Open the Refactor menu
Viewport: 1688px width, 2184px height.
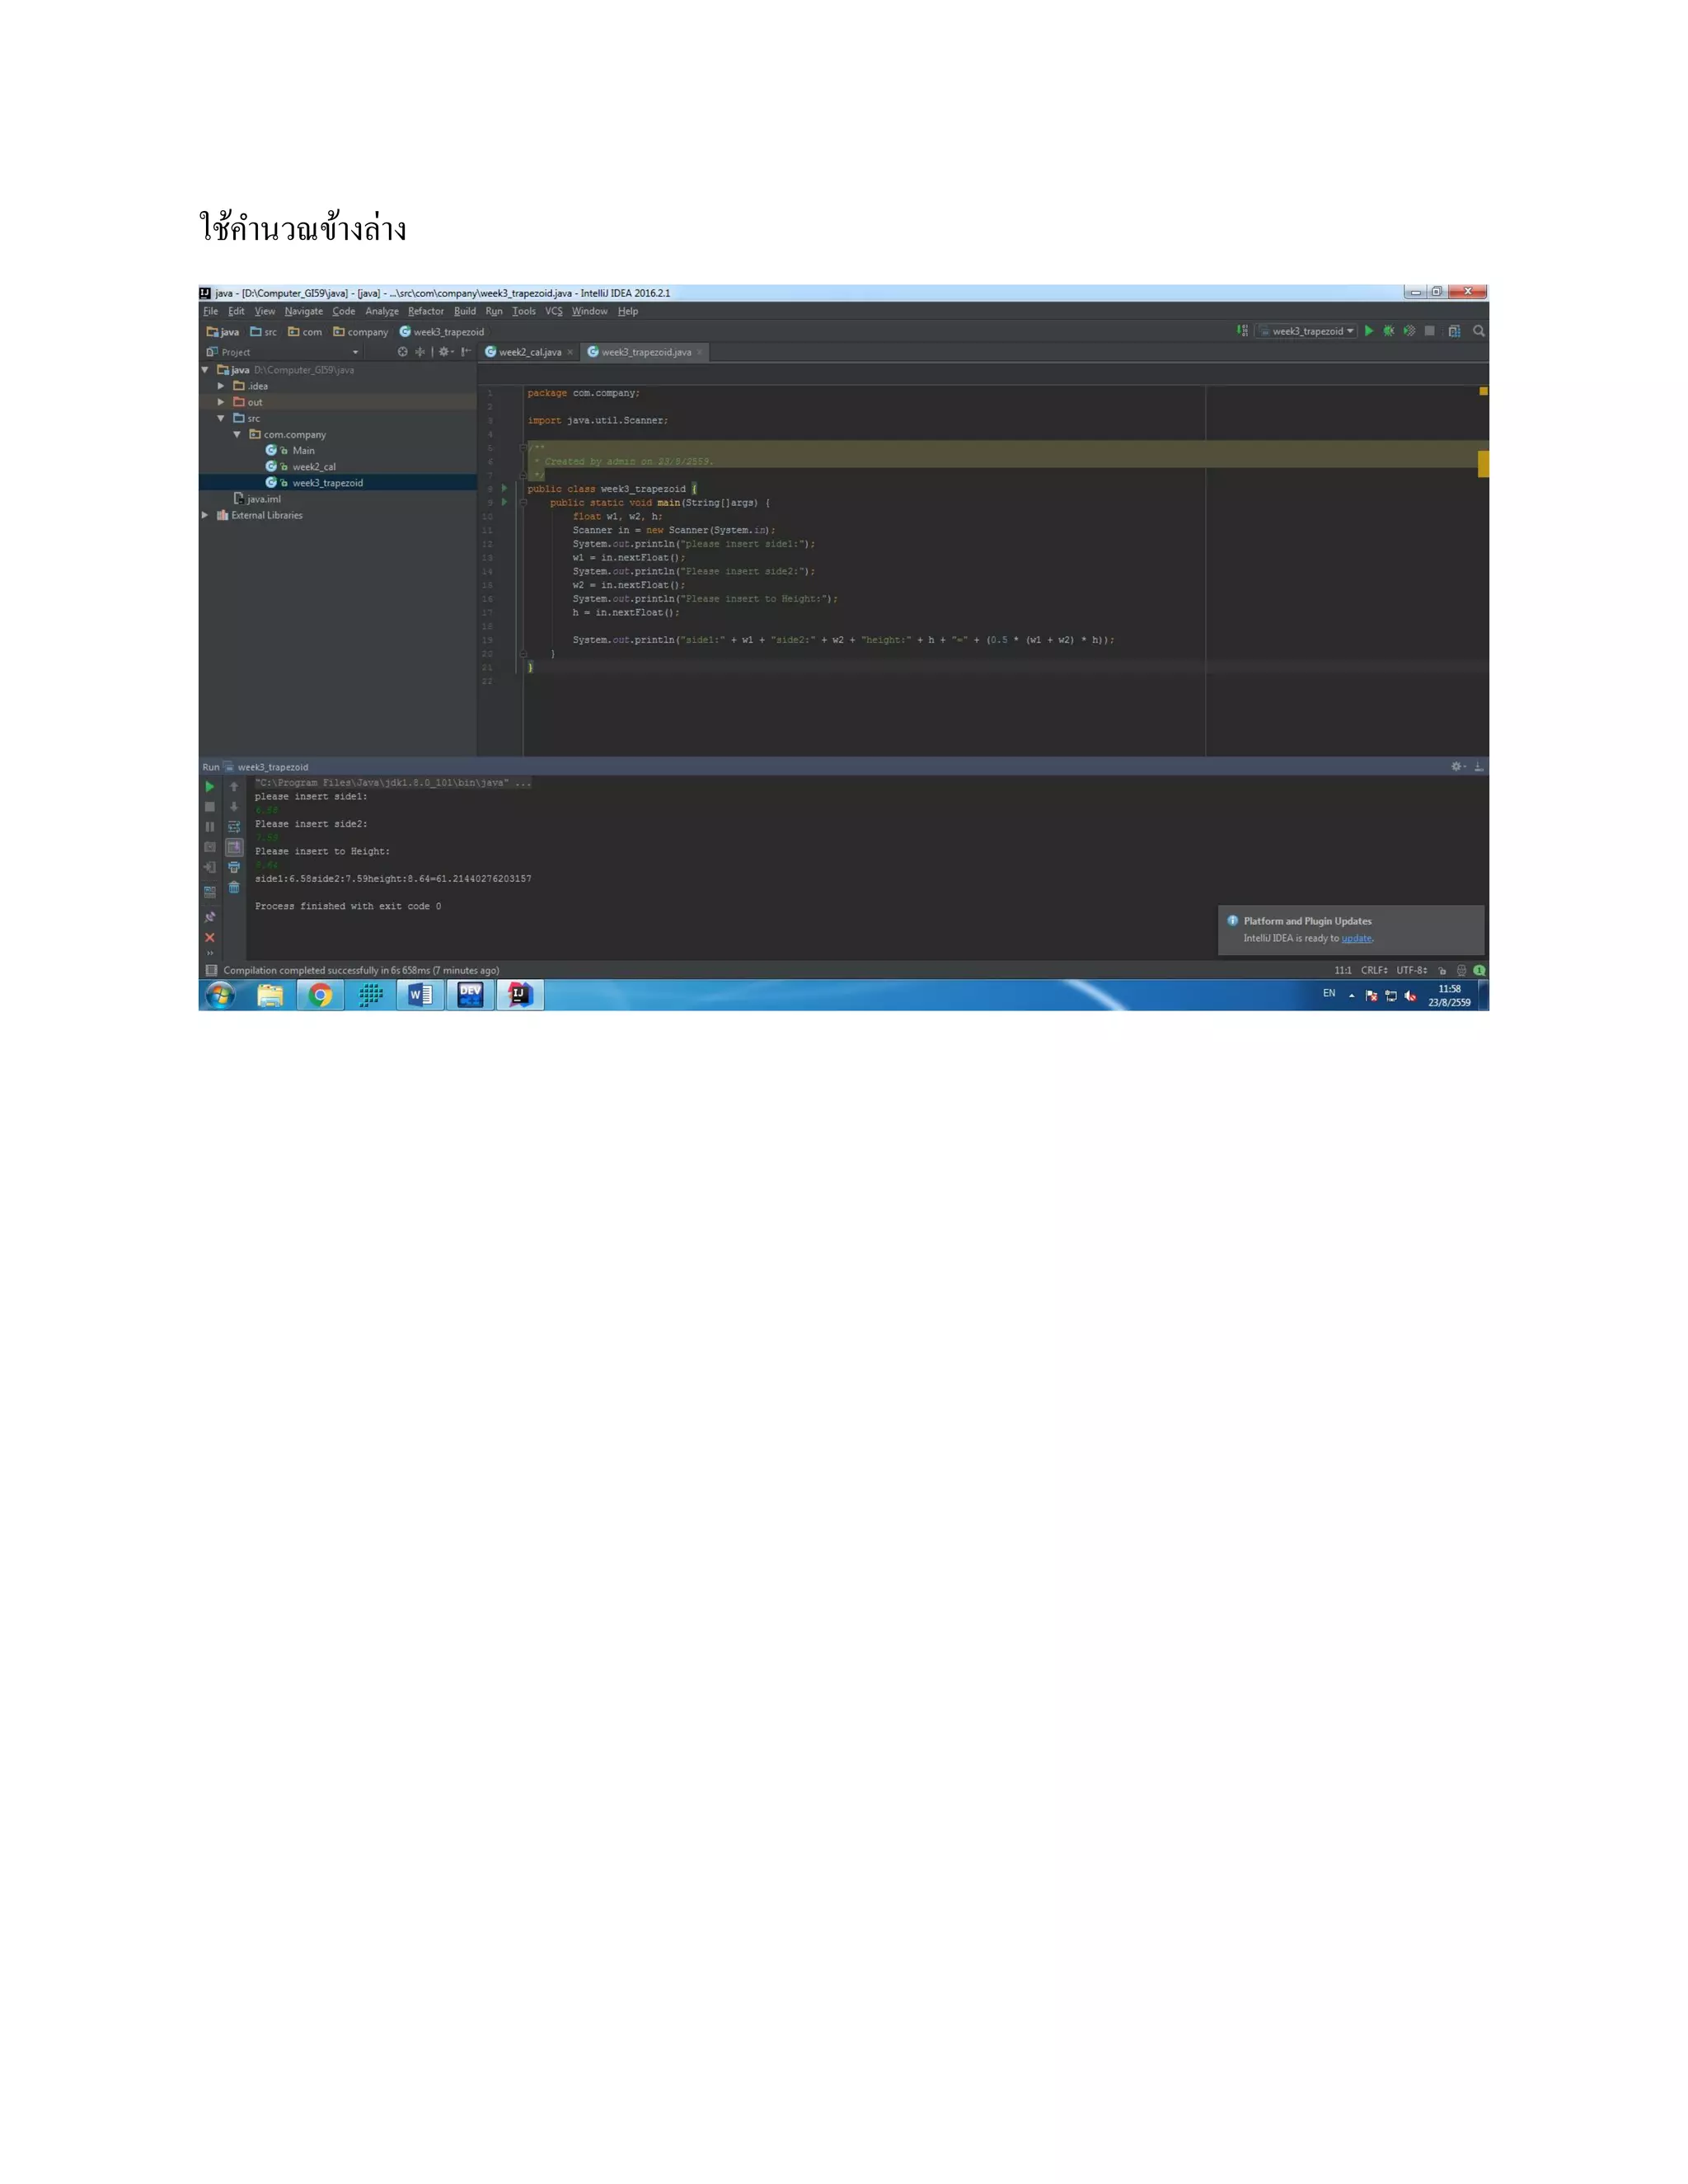click(425, 311)
